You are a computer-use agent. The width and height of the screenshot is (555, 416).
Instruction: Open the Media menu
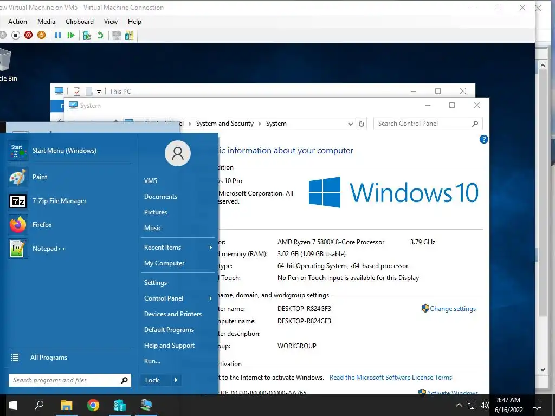tap(47, 22)
